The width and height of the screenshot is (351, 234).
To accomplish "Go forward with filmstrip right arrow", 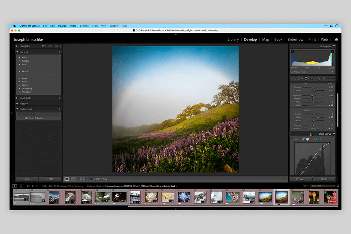I will (37, 186).
